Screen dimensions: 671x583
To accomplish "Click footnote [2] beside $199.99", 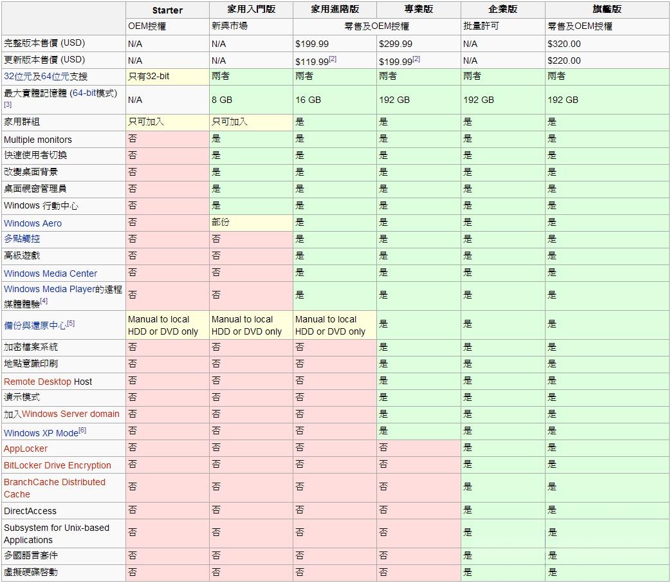I will coord(416,59).
